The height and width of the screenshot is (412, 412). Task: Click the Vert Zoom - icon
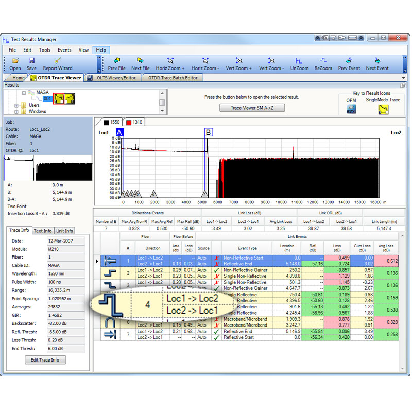(x=270, y=61)
